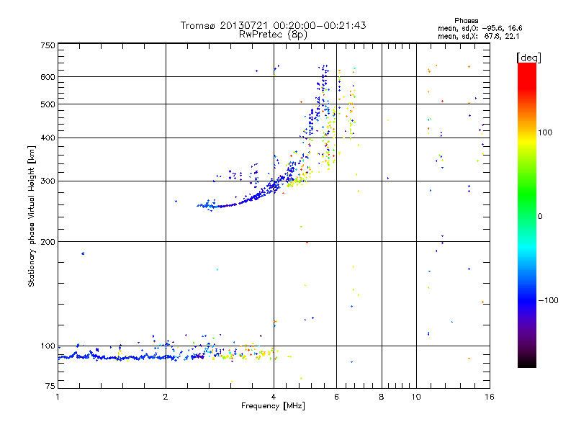Screen dimensions: 576x432
Task: Click the y-axis tick label '200'
Action: [48, 242]
